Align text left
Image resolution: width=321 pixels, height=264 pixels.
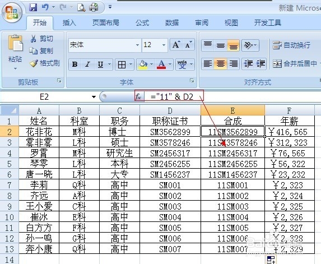point(208,64)
